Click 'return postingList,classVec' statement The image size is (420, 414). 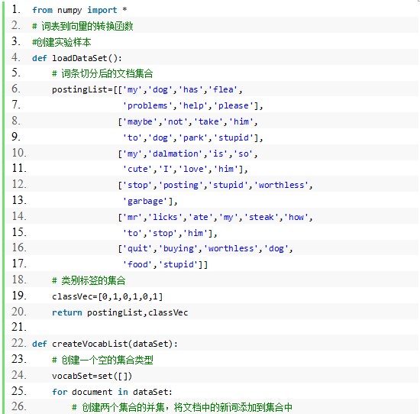tap(120, 312)
